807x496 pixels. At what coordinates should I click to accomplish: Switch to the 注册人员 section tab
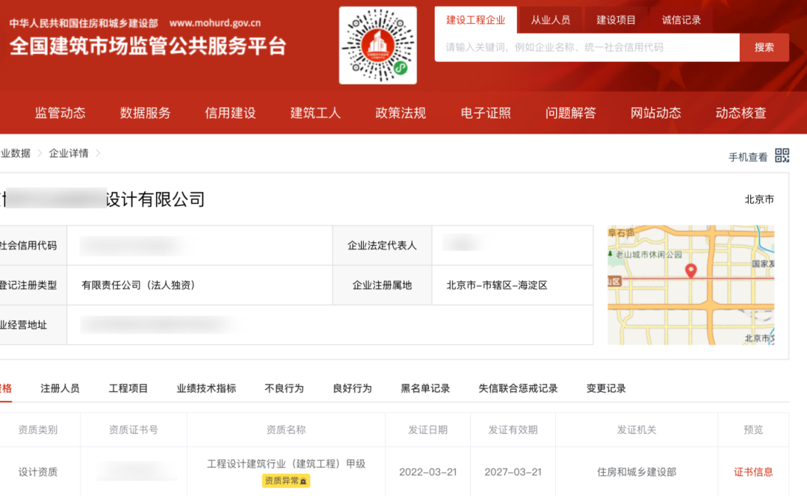[61, 388]
